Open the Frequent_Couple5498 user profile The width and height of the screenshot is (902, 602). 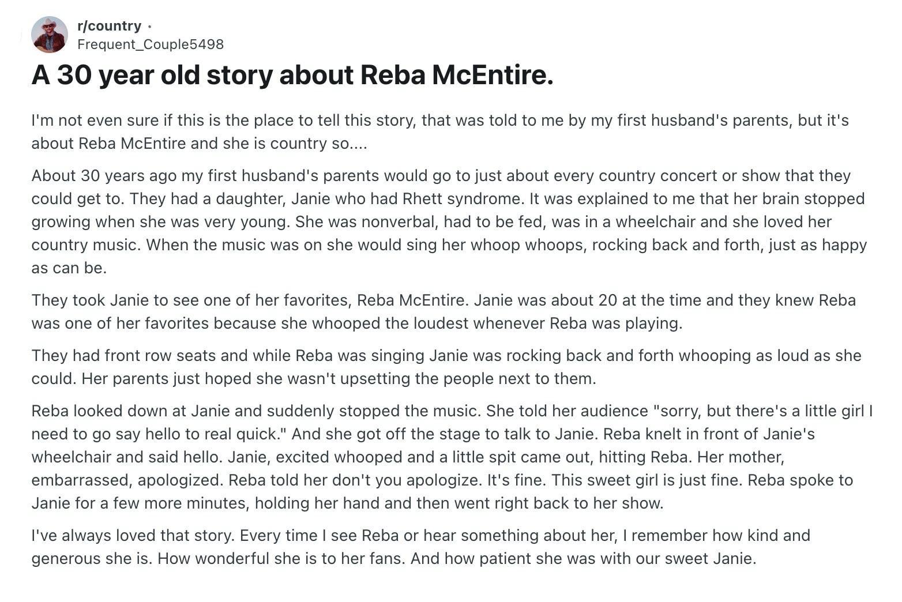(x=150, y=44)
